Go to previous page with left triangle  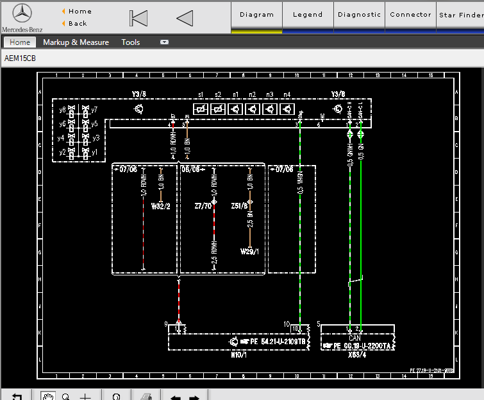(185, 19)
